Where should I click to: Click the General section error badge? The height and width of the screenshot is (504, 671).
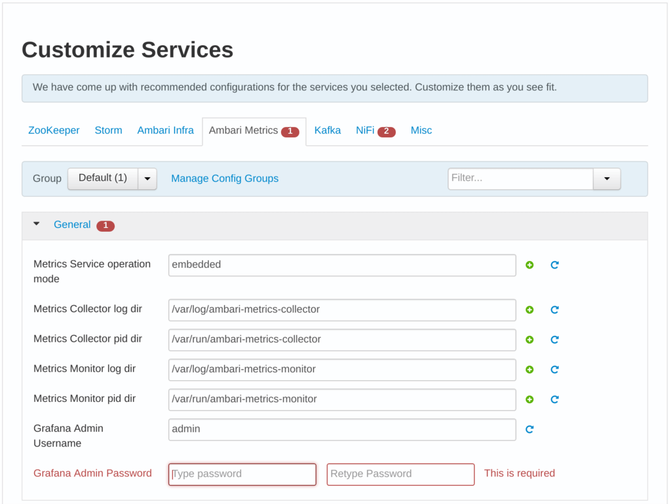pos(105,226)
